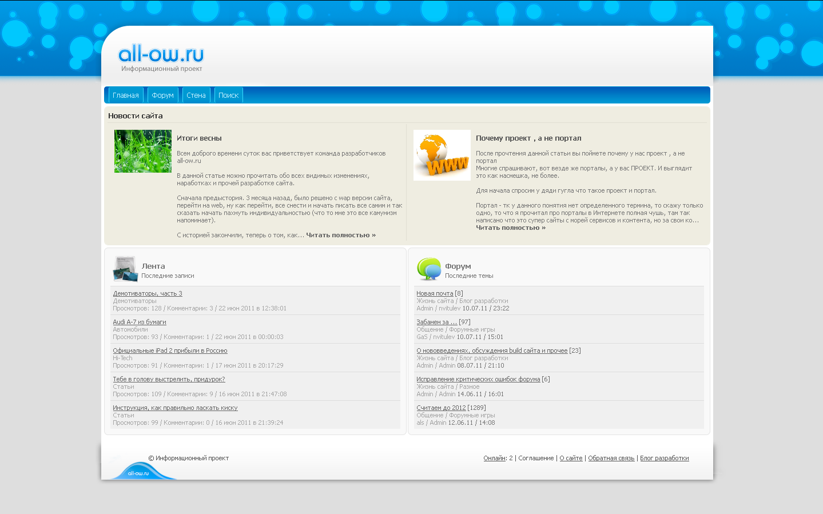Viewport: 823px width, 514px height.
Task: Open the Обратная связь footer link
Action: point(611,458)
